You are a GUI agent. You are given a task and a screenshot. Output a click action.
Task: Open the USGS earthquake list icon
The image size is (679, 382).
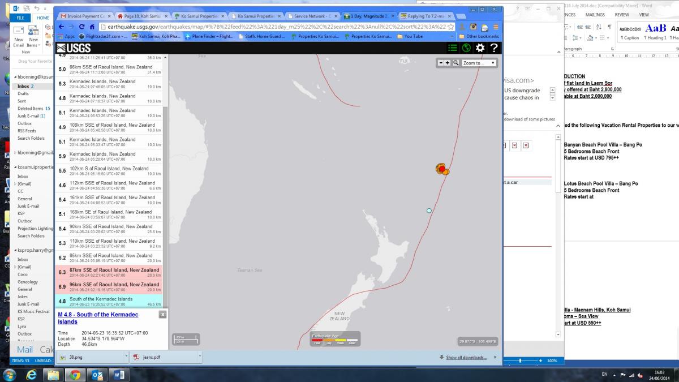(x=452, y=48)
